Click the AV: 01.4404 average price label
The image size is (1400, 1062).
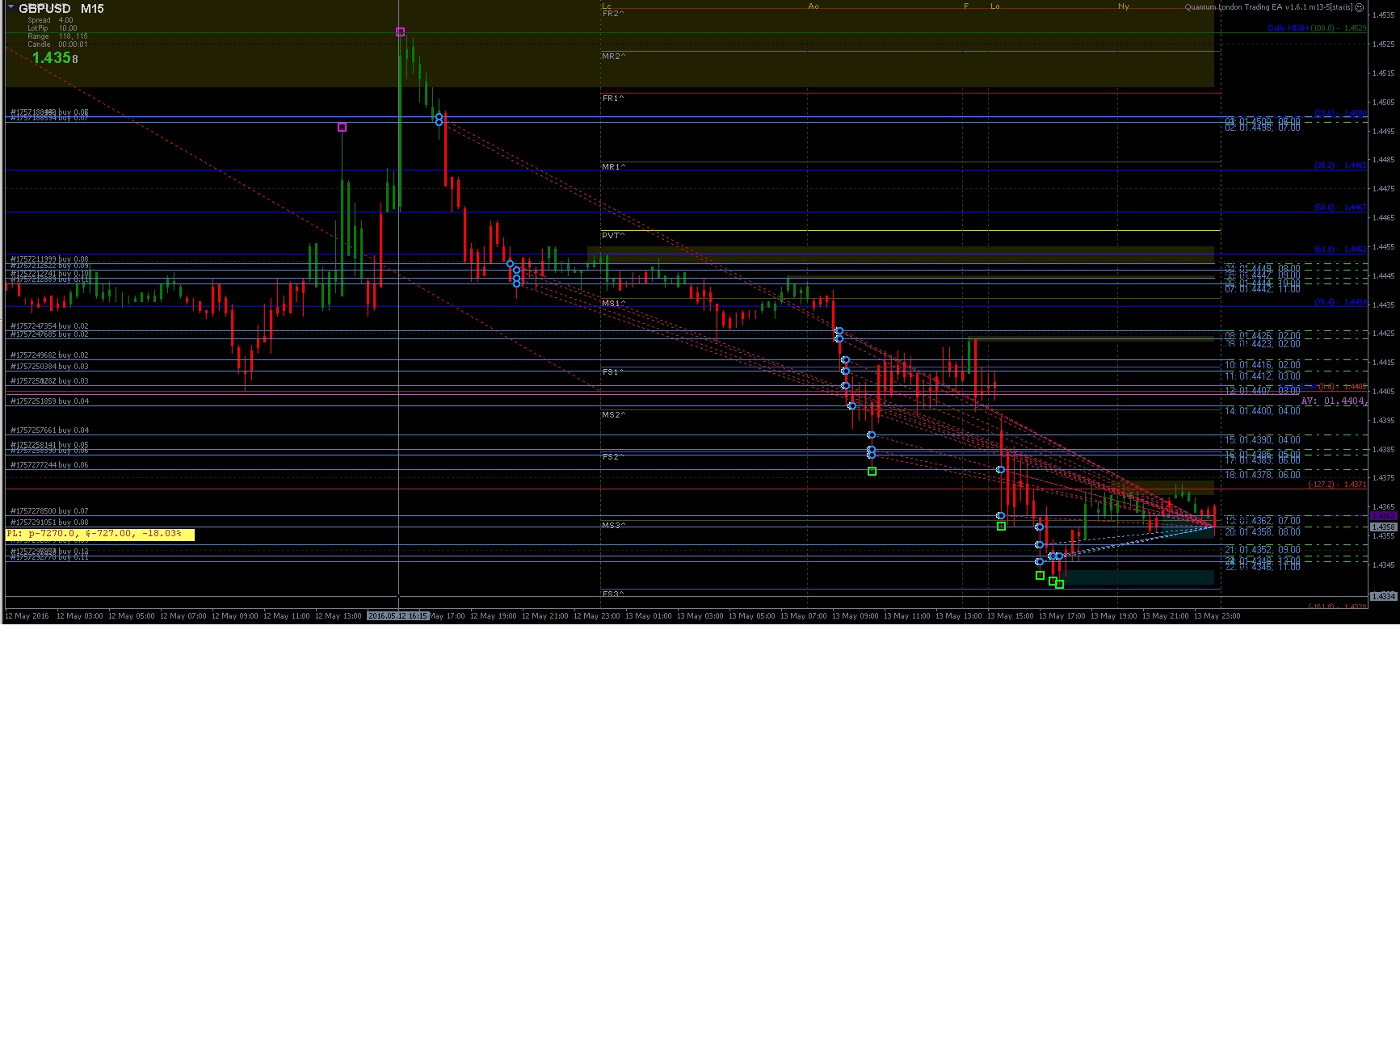coord(1333,401)
